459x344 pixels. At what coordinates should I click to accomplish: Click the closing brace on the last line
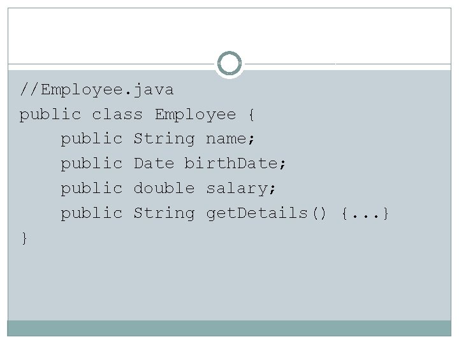coord(24,238)
